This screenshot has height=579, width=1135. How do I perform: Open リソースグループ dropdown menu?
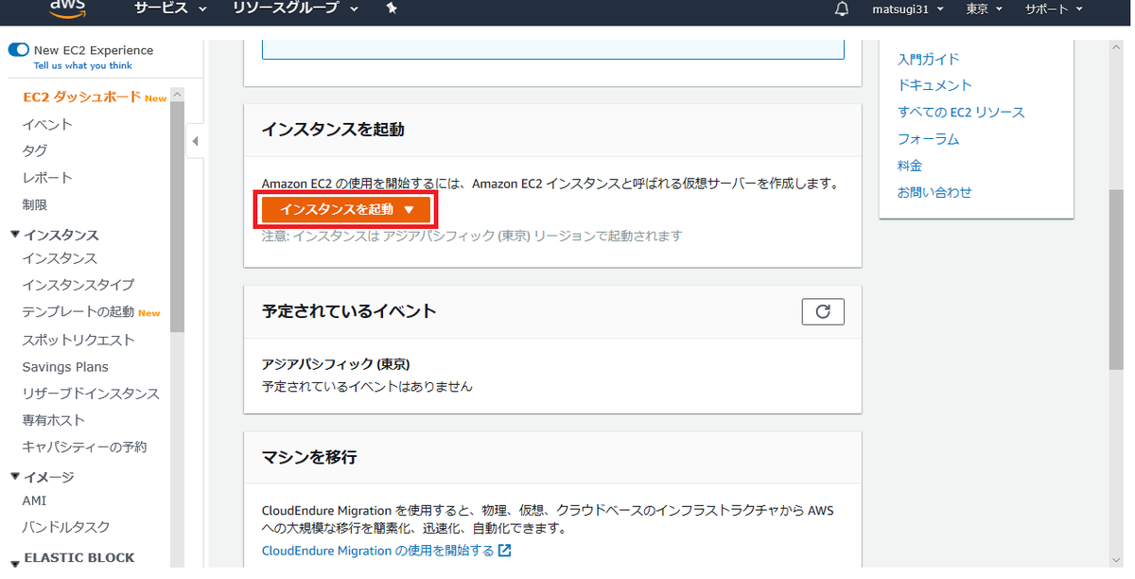[295, 9]
